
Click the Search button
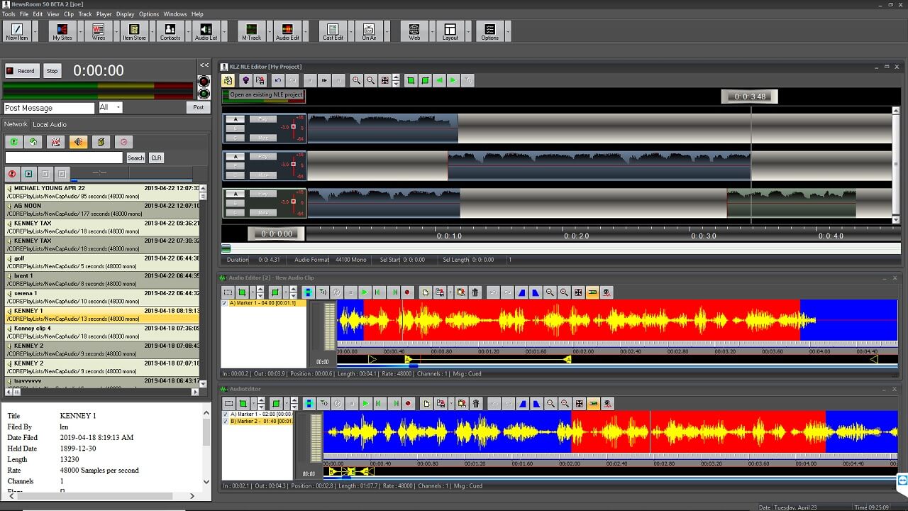tap(135, 158)
